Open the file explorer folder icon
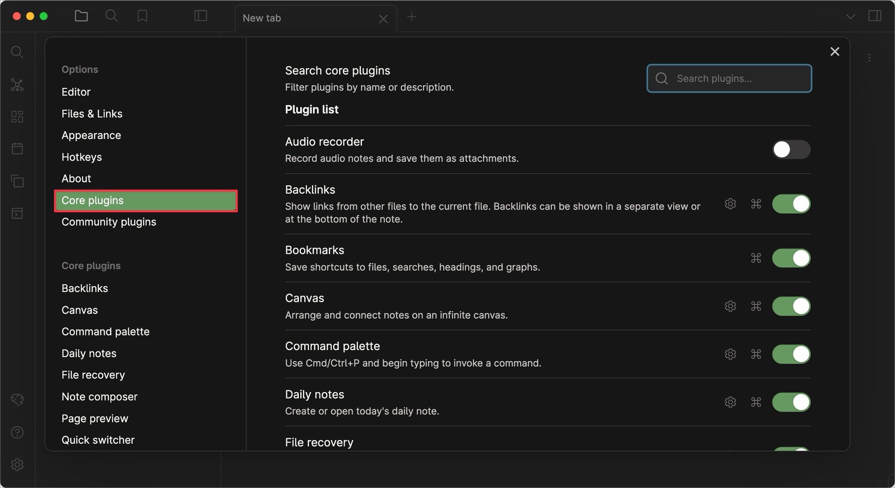This screenshot has width=895, height=488. (81, 16)
